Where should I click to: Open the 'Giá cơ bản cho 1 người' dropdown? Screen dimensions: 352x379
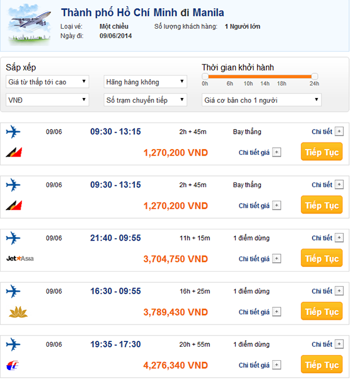262,100
